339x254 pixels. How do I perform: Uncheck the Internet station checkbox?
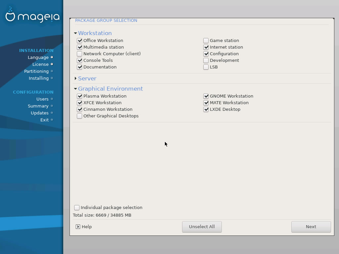[206, 47]
